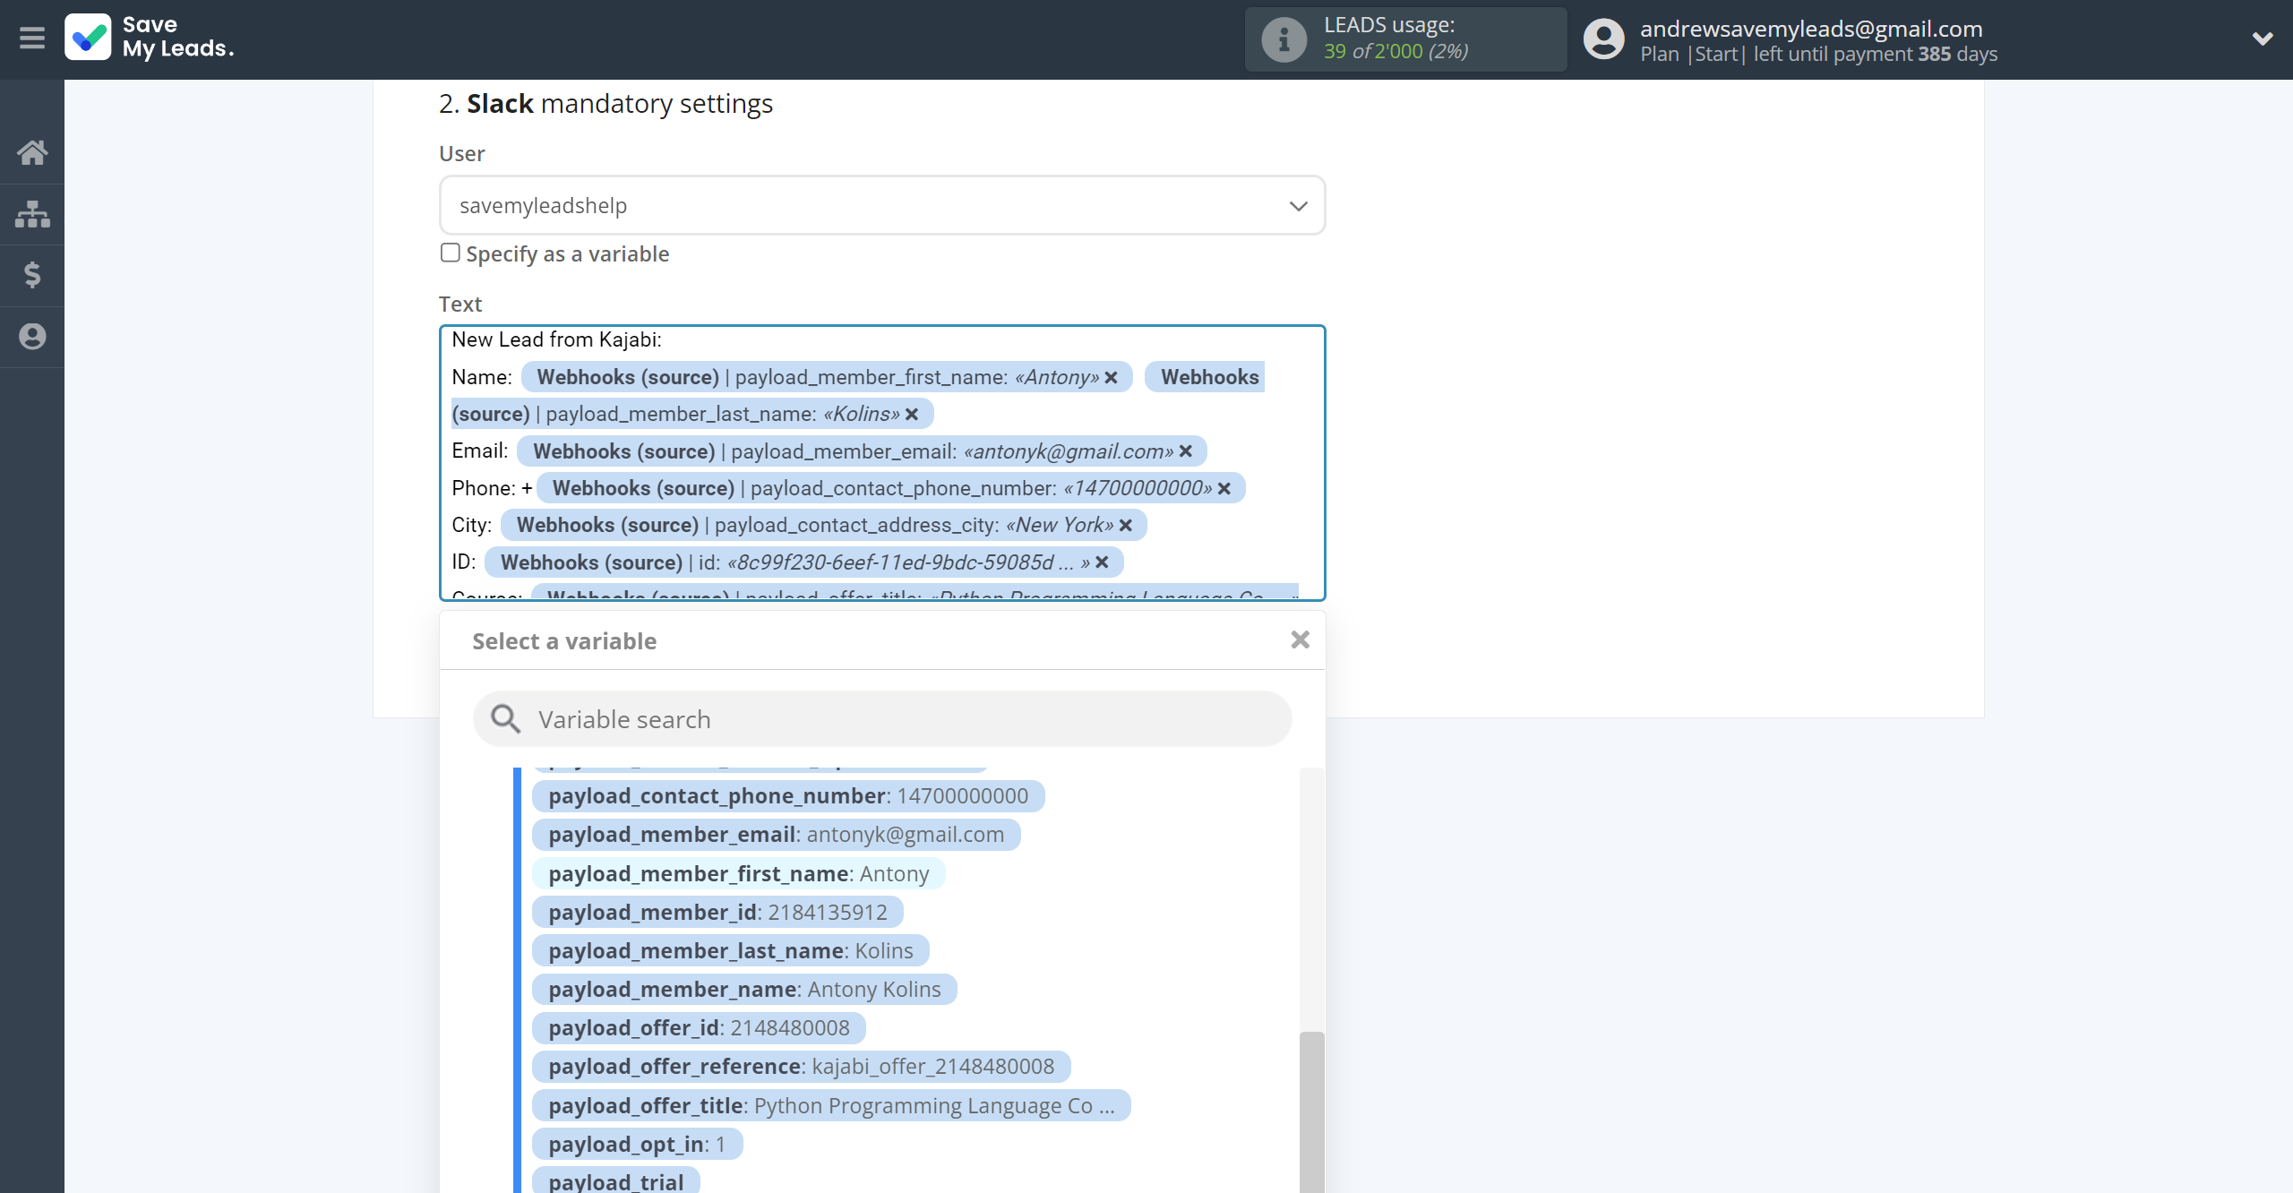Click the LEADS usage info icon
The height and width of the screenshot is (1193, 2293).
(x=1284, y=39)
